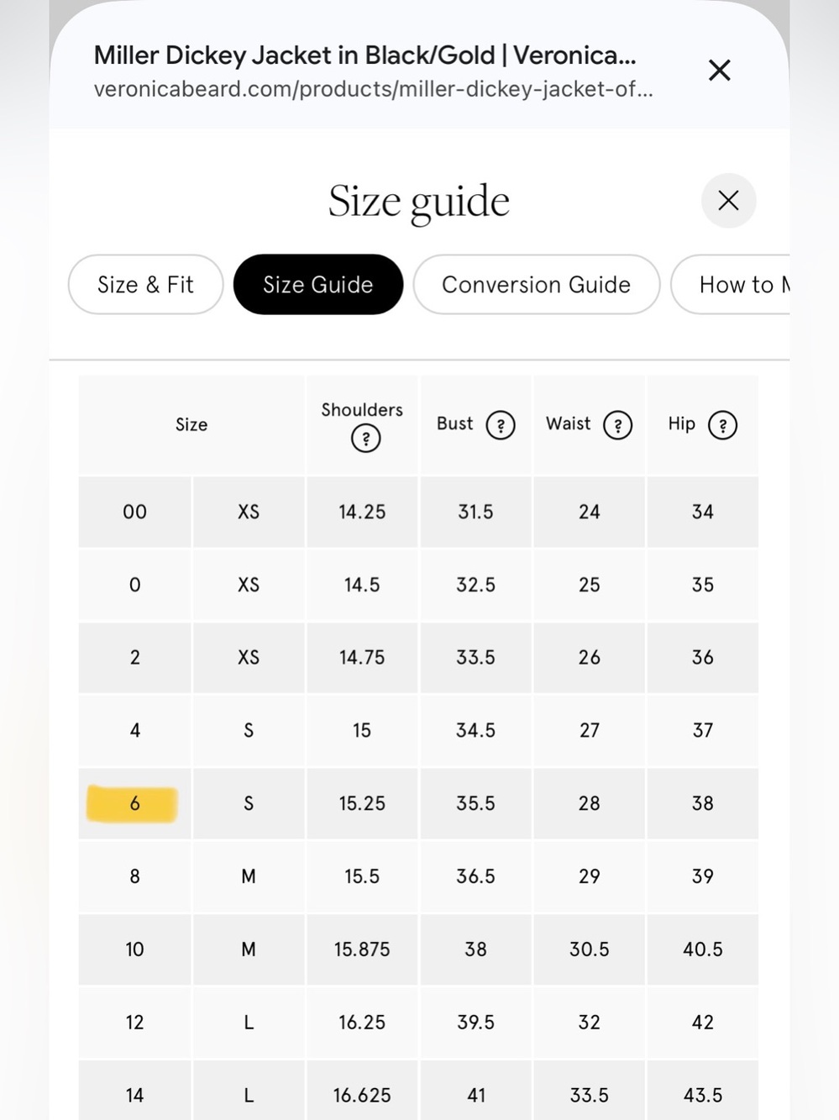
Task: Switch to the Size & Fit tab
Action: [x=145, y=285]
